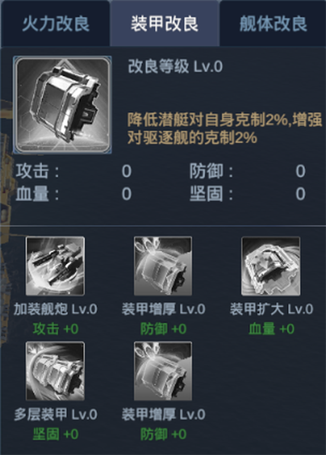Select the 装甲改良 tab

(x=164, y=23)
